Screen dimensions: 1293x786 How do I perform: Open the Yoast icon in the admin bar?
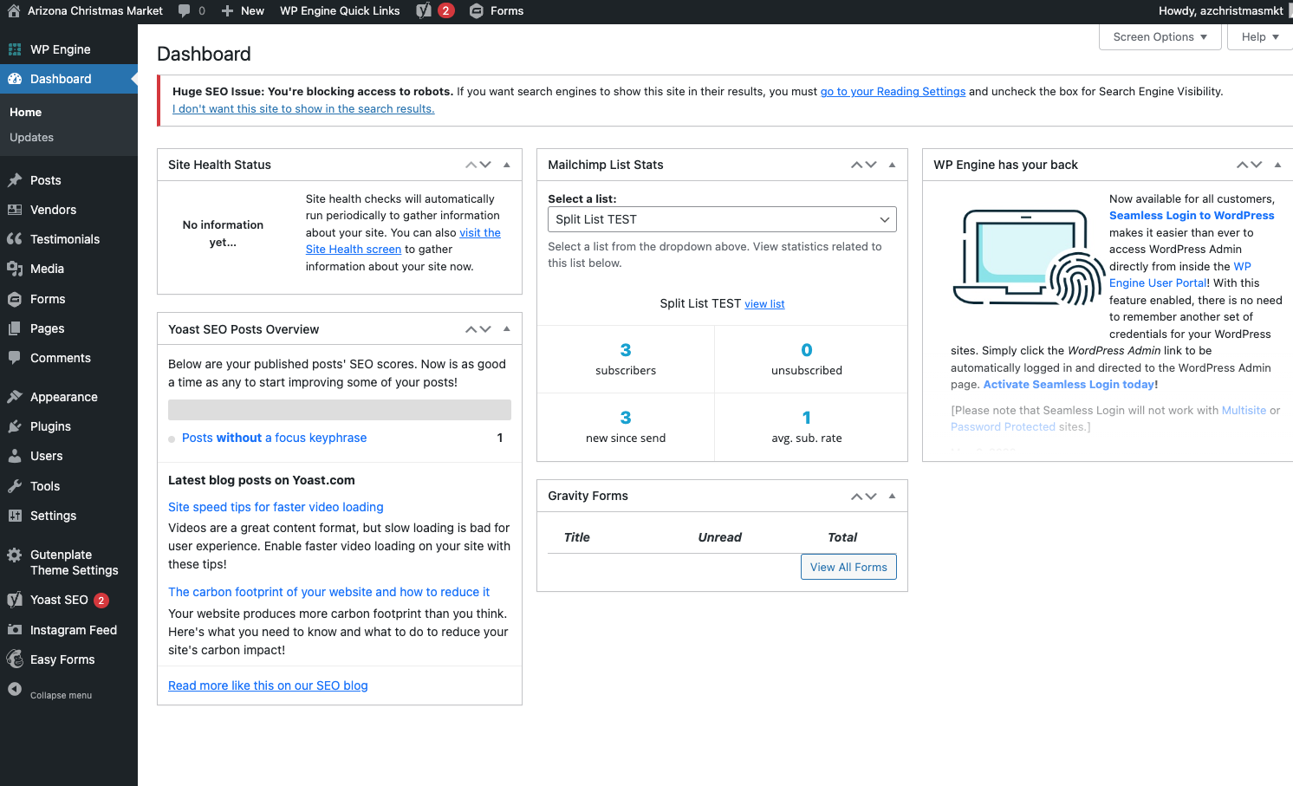(424, 10)
